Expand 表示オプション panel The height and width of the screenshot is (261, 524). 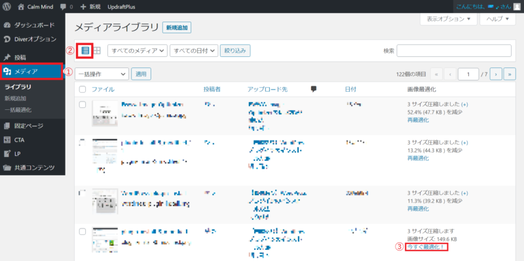tap(448, 19)
